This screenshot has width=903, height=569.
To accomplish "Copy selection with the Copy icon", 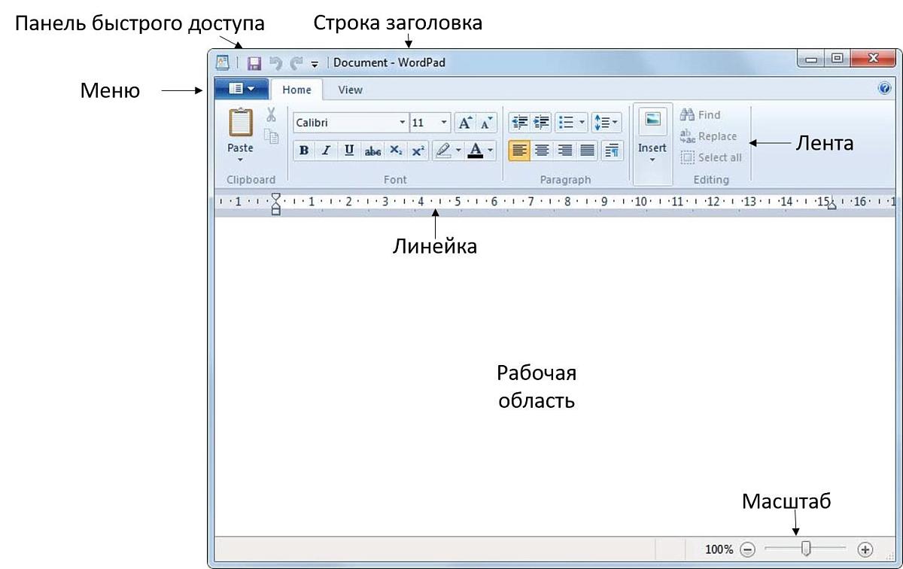I will [x=271, y=136].
